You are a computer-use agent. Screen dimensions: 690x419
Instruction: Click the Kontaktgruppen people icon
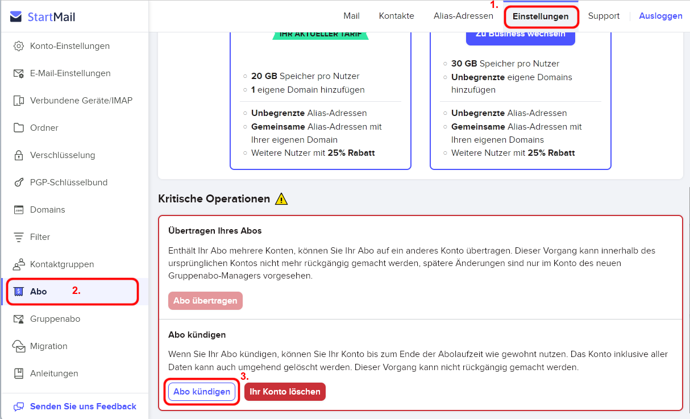[x=19, y=264]
